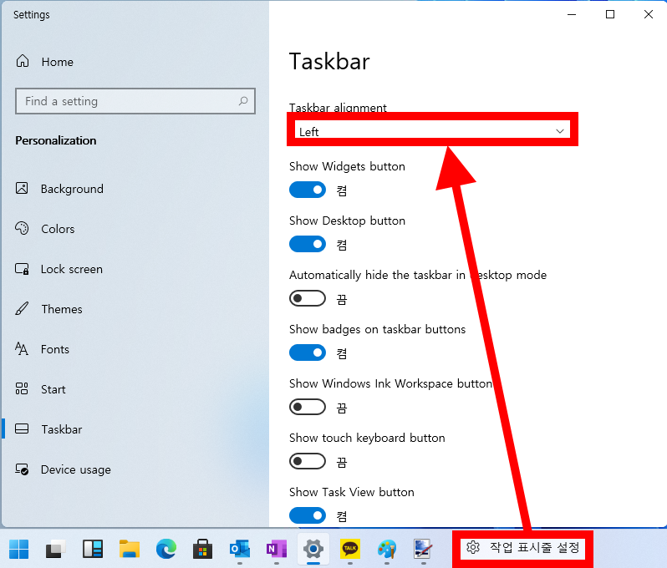Minimize the Settings window
The height and width of the screenshot is (568, 667).
[572, 14]
